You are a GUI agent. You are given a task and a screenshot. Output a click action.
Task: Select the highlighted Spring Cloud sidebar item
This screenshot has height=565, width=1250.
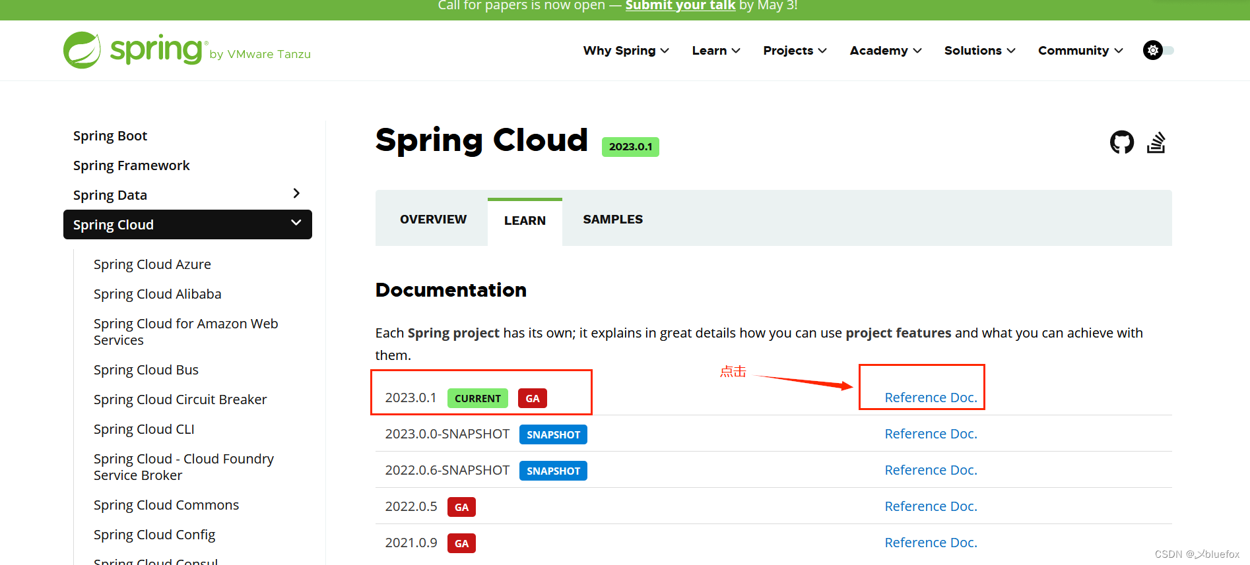[x=187, y=225]
